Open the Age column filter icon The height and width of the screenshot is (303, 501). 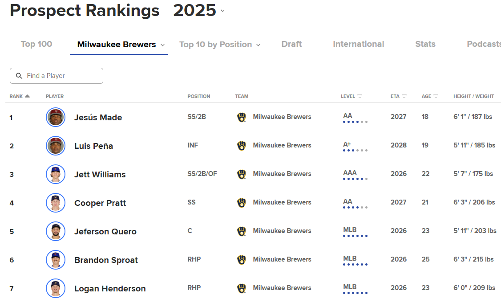(x=436, y=96)
